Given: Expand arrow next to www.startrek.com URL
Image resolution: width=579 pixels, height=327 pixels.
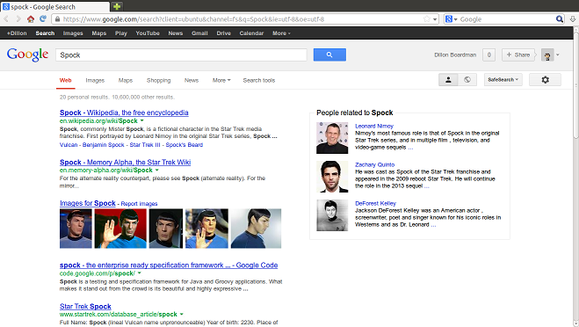Looking at the screenshot, I should click(181, 315).
